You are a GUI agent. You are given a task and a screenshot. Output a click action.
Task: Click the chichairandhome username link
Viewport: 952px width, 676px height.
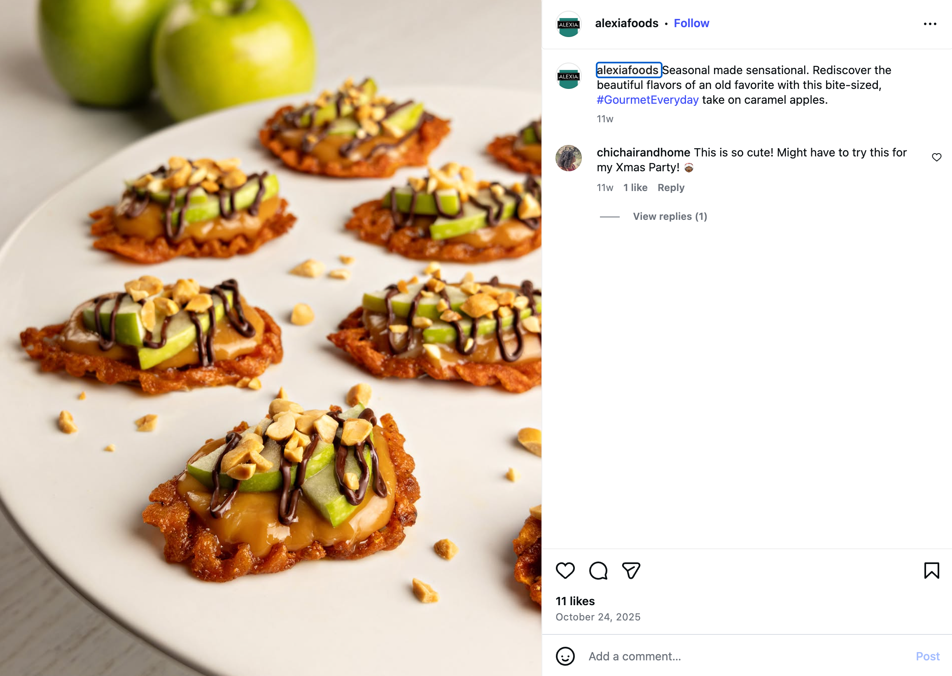(x=643, y=153)
